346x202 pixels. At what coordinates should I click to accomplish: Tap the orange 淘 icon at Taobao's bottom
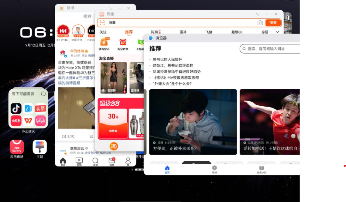pyautogui.click(x=114, y=146)
